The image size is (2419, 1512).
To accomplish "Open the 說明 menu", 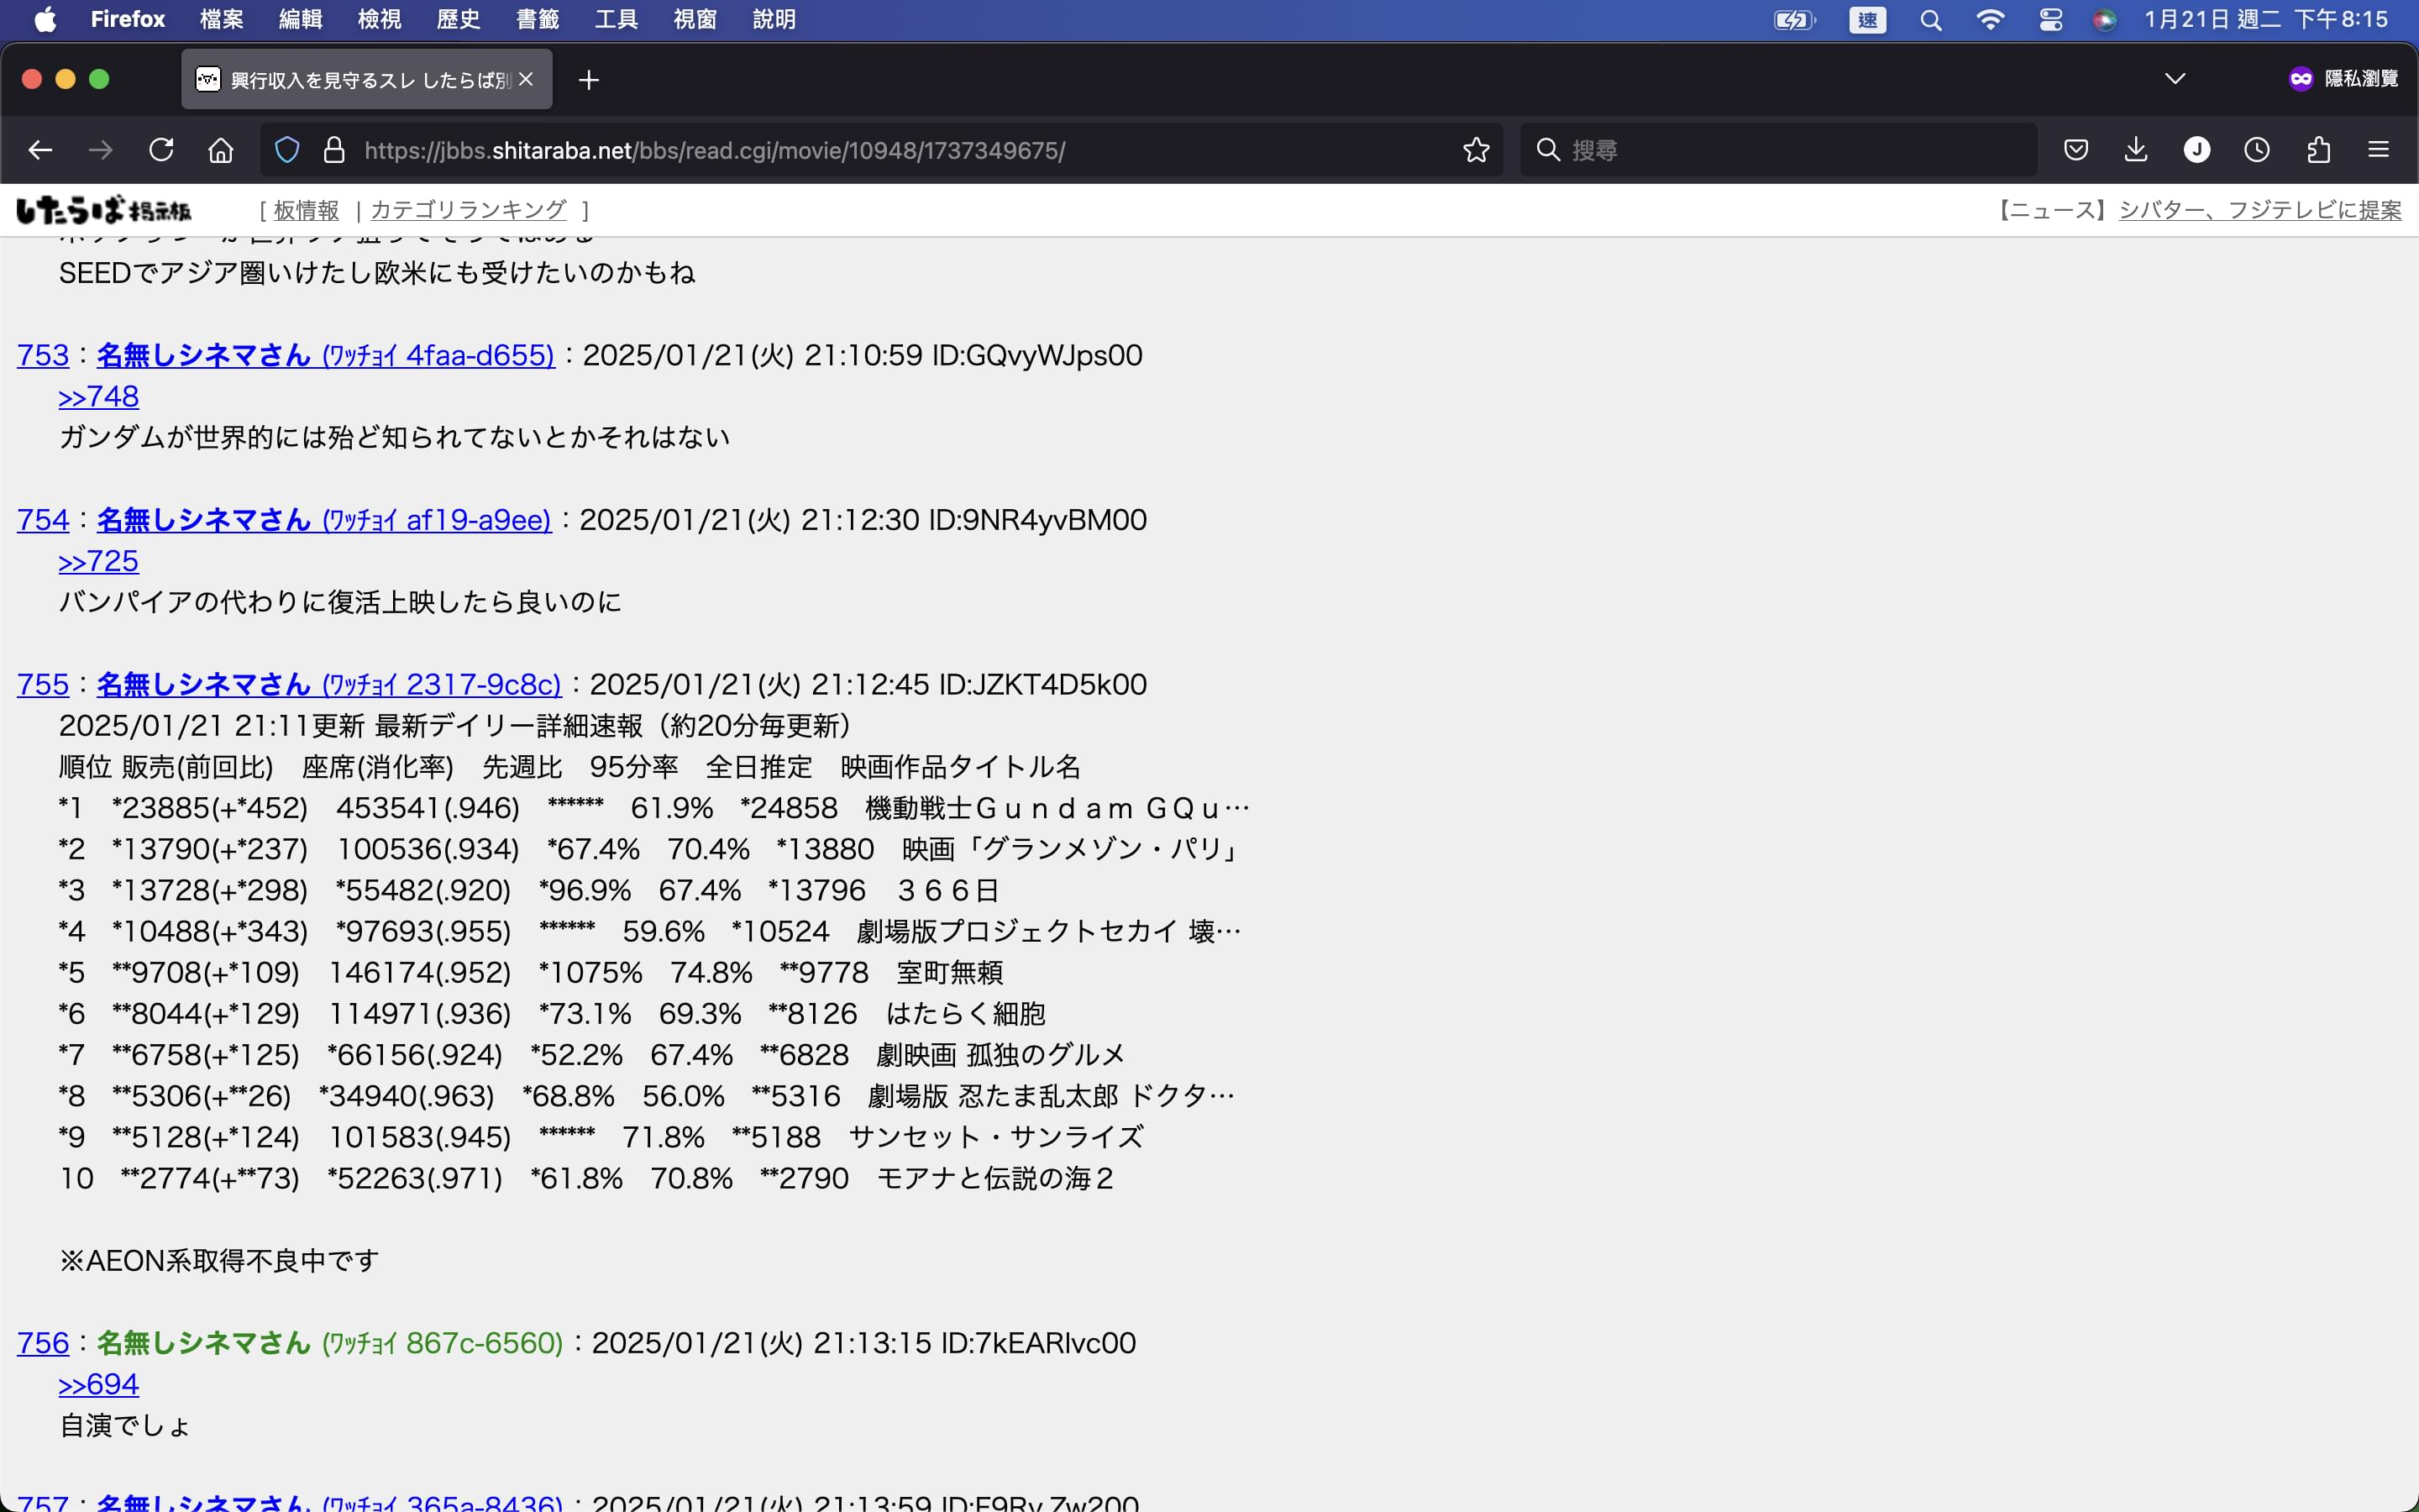I will [x=774, y=20].
